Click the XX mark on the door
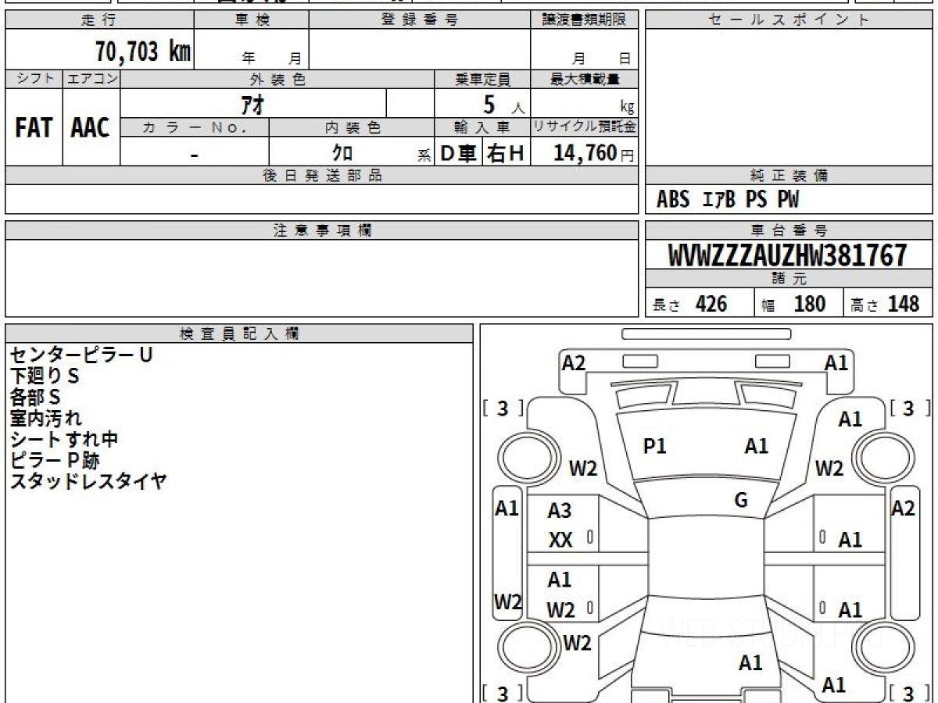938x703 pixels. pos(560,540)
